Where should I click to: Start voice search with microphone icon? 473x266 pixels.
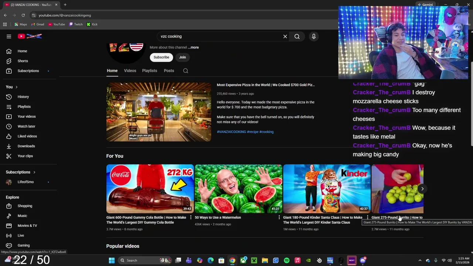[x=314, y=36]
